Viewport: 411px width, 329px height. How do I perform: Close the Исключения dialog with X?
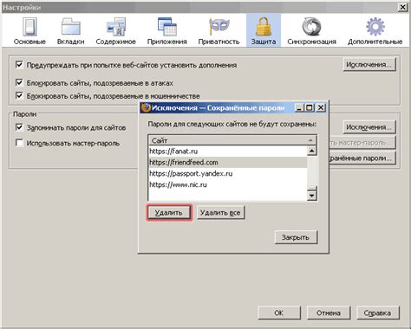pyautogui.click(x=321, y=107)
